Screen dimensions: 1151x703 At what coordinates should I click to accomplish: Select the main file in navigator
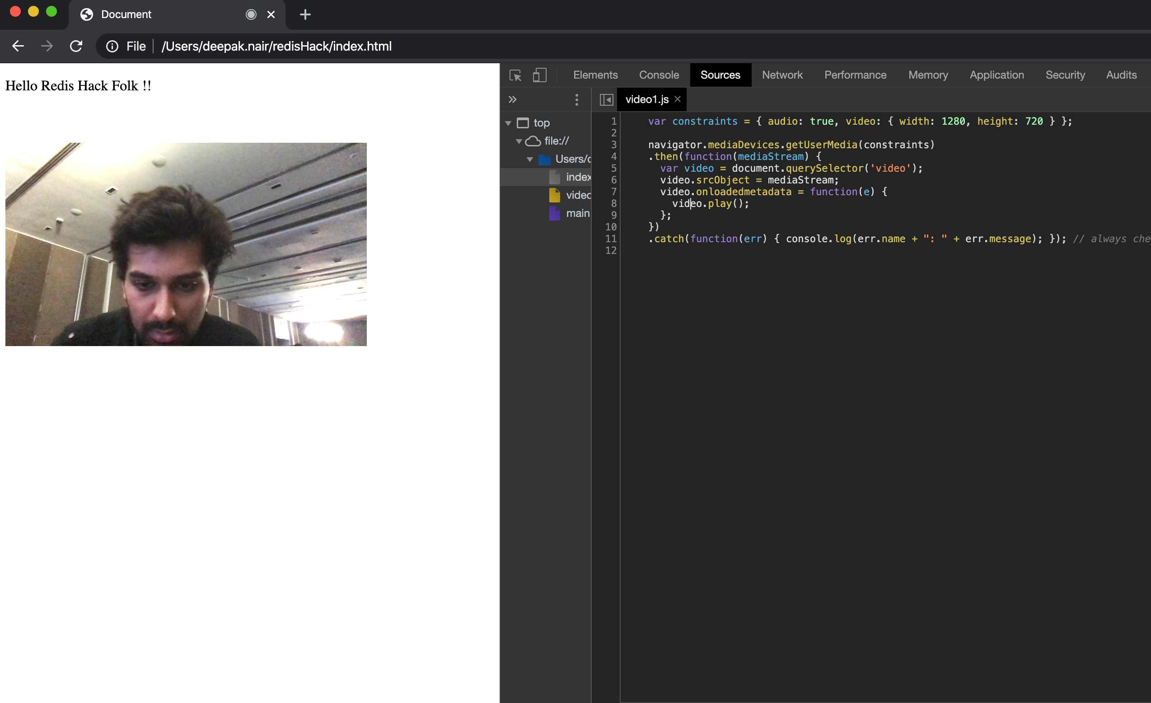577,213
